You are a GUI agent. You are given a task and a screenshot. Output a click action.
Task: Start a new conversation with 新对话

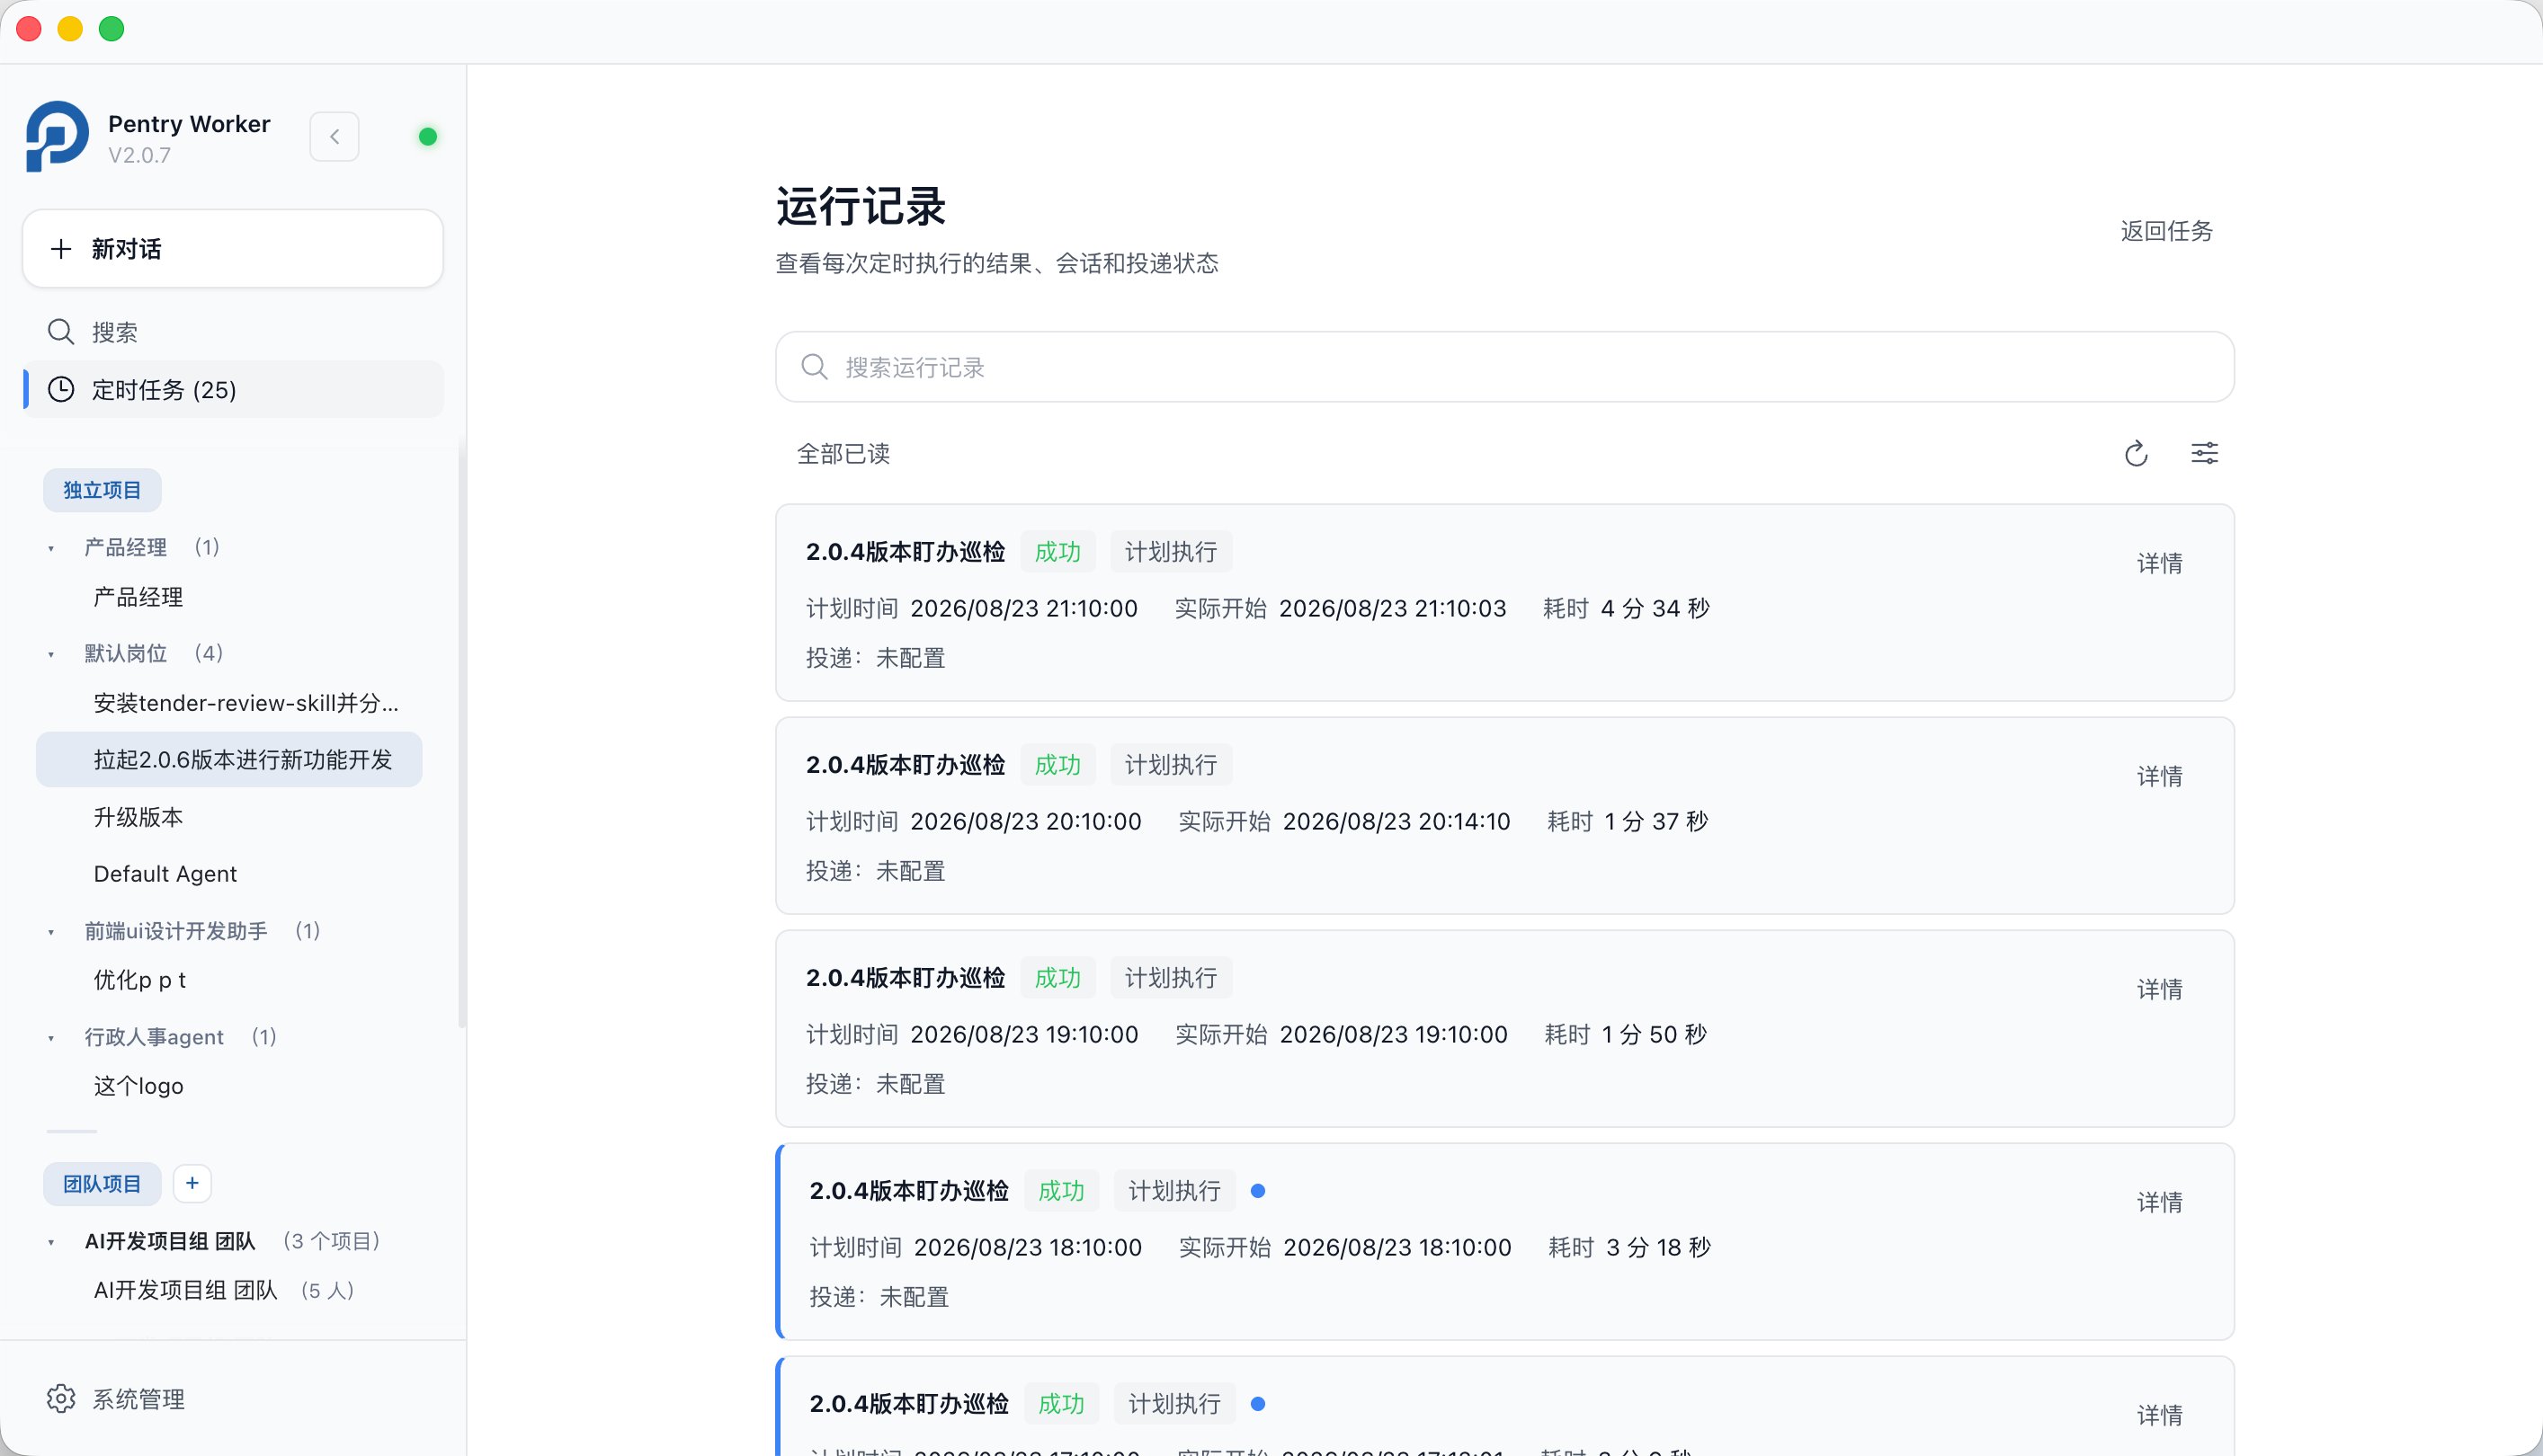tap(232, 249)
